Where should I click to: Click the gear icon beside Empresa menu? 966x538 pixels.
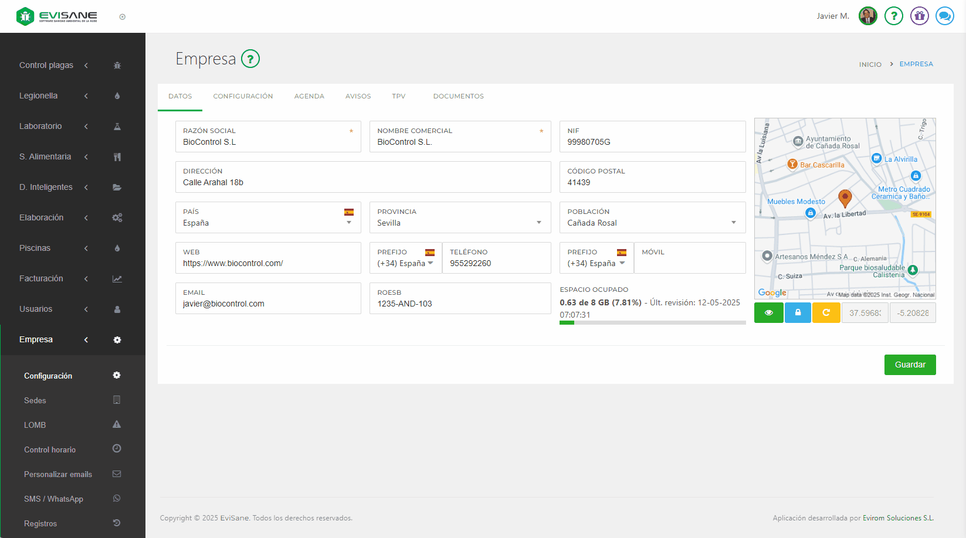pyautogui.click(x=117, y=340)
